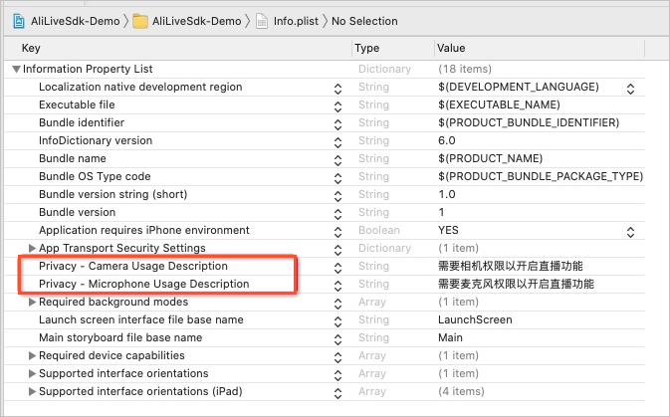Click Dictionary type of App Transport Security
670x417 pixels.
pyautogui.click(x=384, y=248)
